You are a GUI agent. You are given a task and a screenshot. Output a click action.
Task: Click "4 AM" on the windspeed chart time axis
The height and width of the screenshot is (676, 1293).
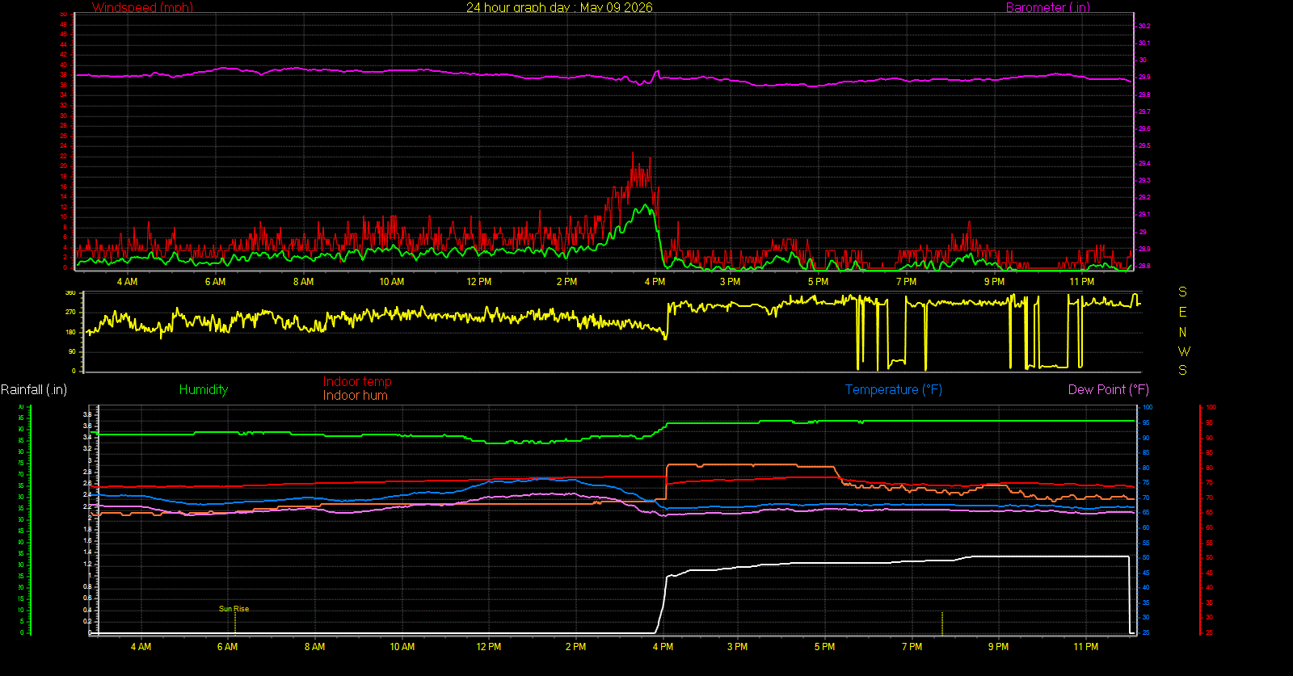[x=127, y=282]
